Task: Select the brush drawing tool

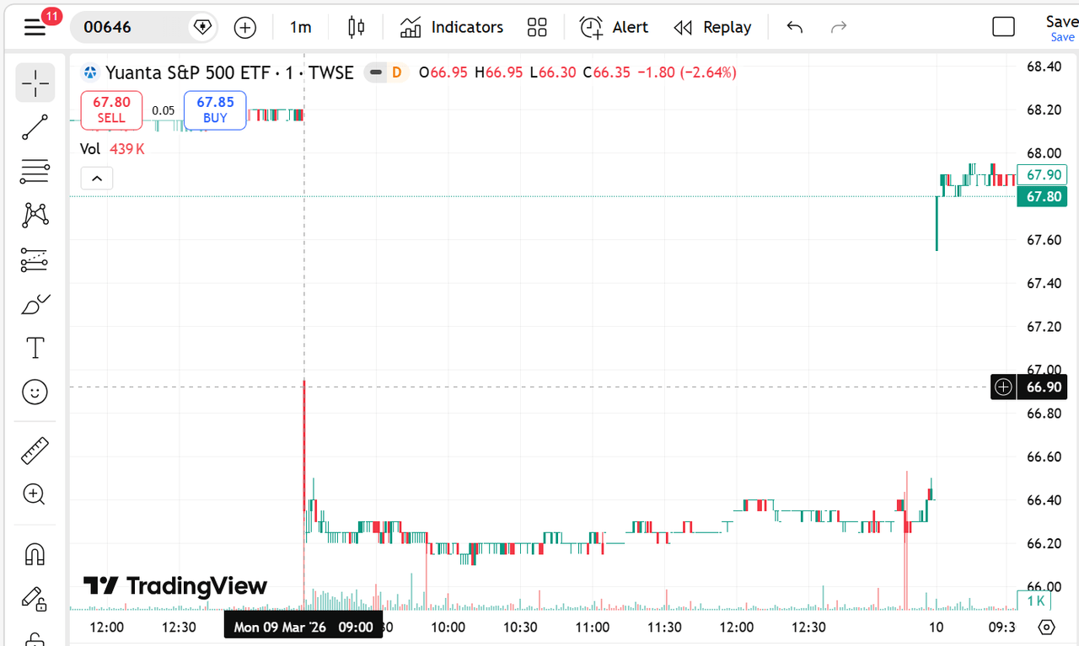Action: pos(35,303)
